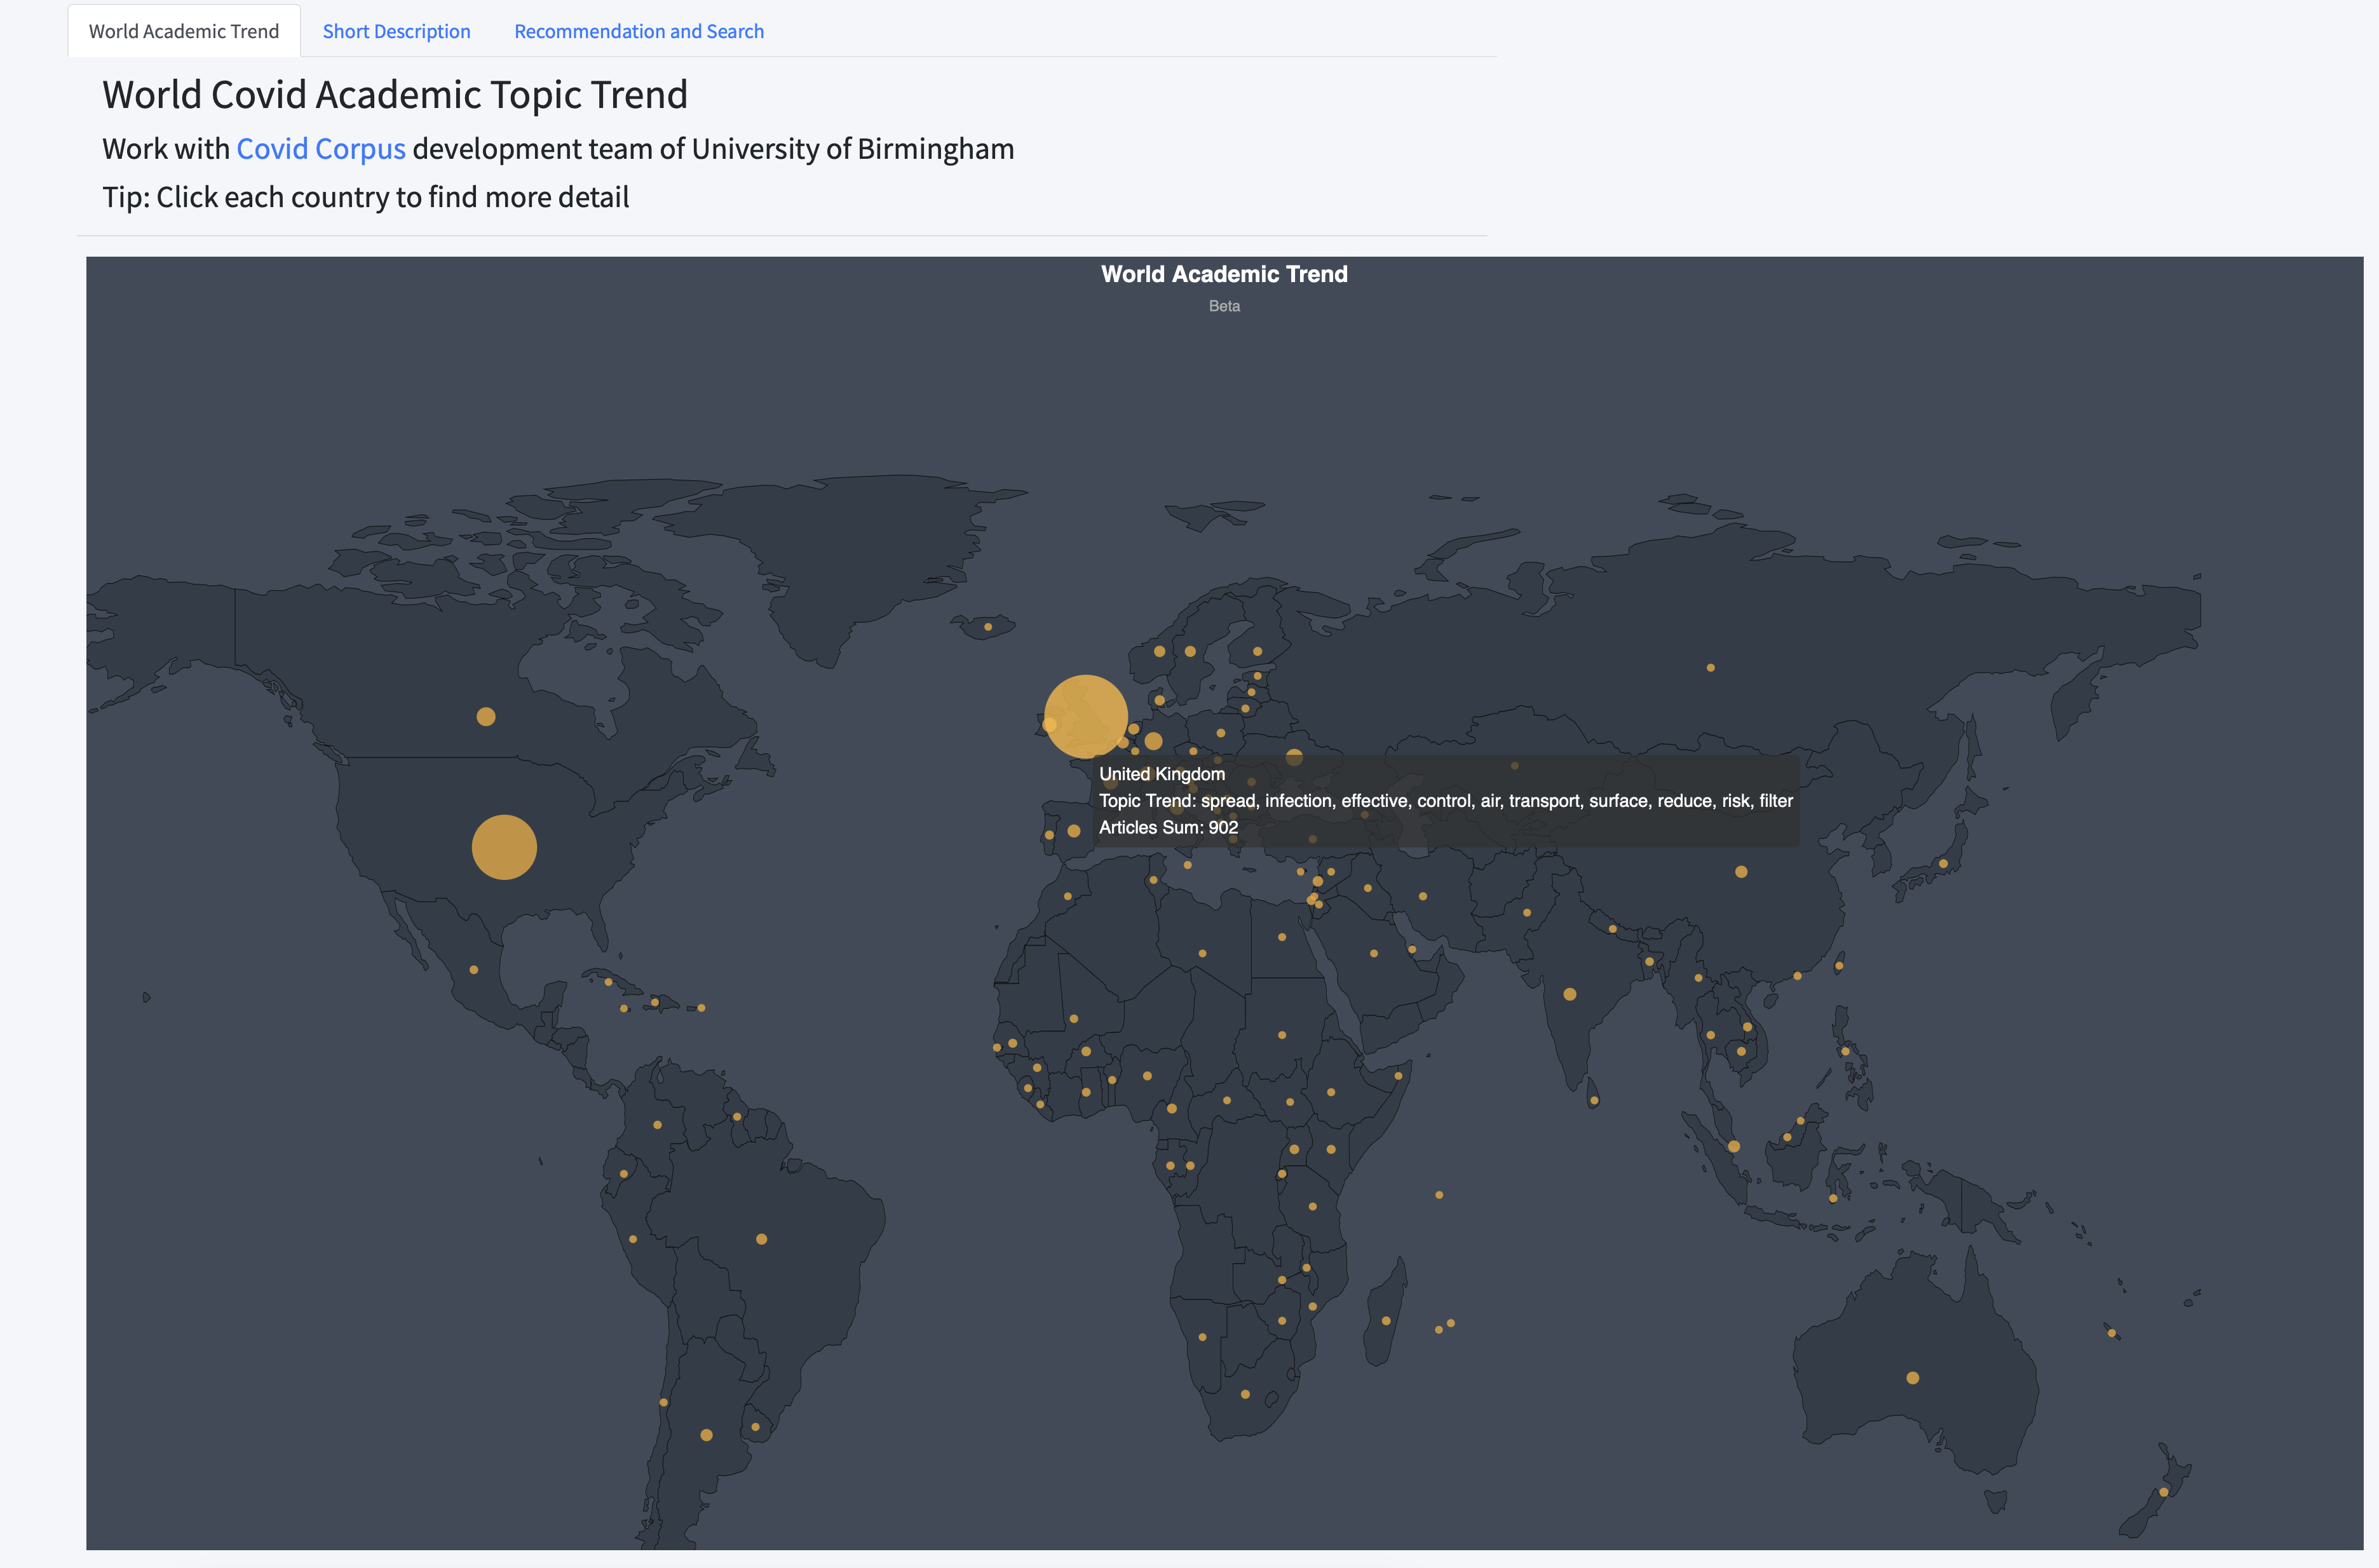Switch to Recommendation and Search tab

click(x=638, y=31)
